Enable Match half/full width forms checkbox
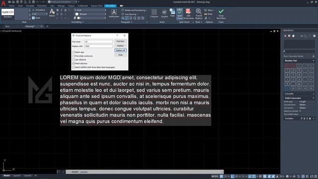 [x=74, y=67]
